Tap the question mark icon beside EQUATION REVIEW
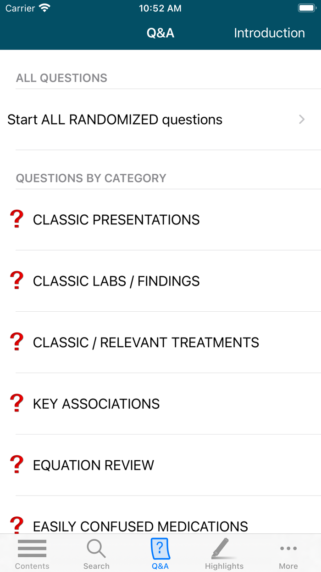This screenshot has width=321, height=572. pos(17,464)
